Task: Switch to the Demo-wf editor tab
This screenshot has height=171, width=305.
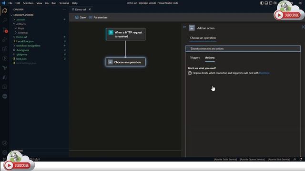Action: [81, 9]
